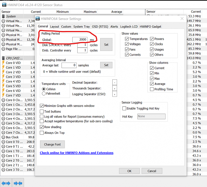Click Set button for Averaging Interval
207x187 pixels.
[106, 65]
